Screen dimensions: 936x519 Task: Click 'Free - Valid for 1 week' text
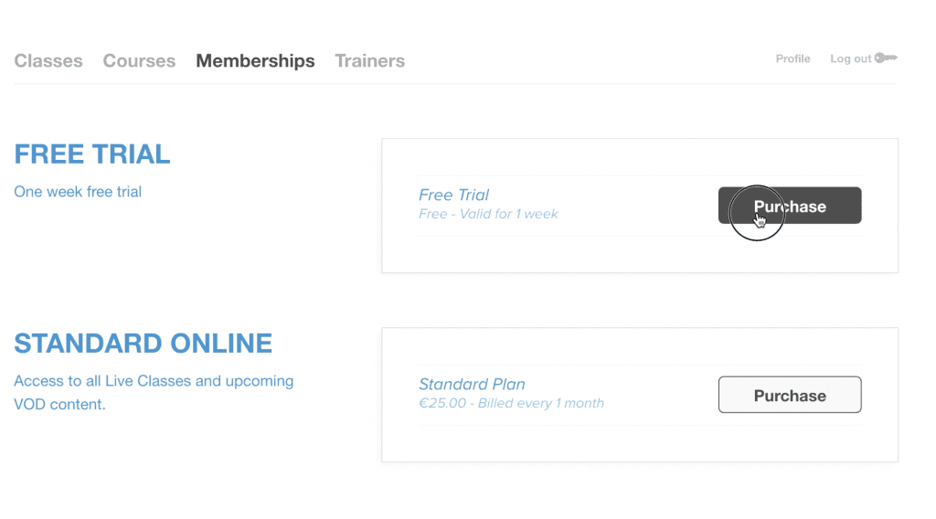488,214
